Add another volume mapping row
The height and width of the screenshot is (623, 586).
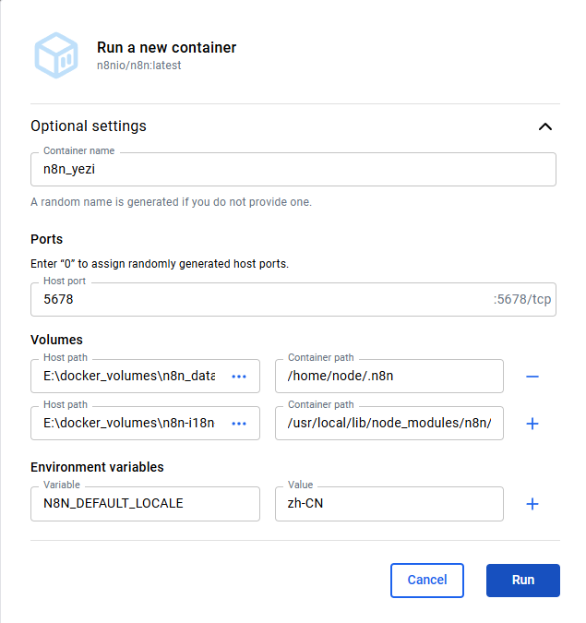pos(532,424)
